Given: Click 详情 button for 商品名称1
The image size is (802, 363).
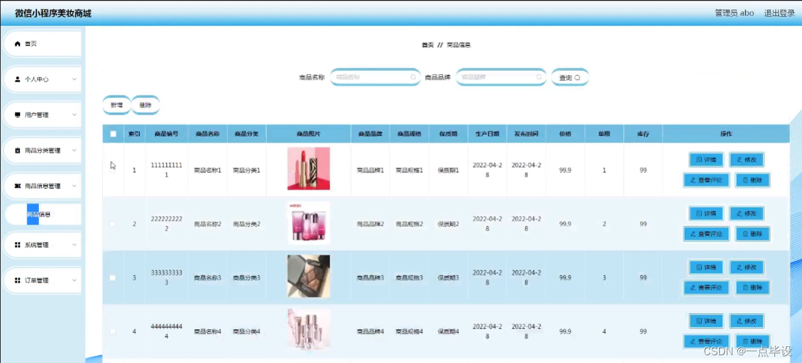Looking at the screenshot, I should [706, 159].
